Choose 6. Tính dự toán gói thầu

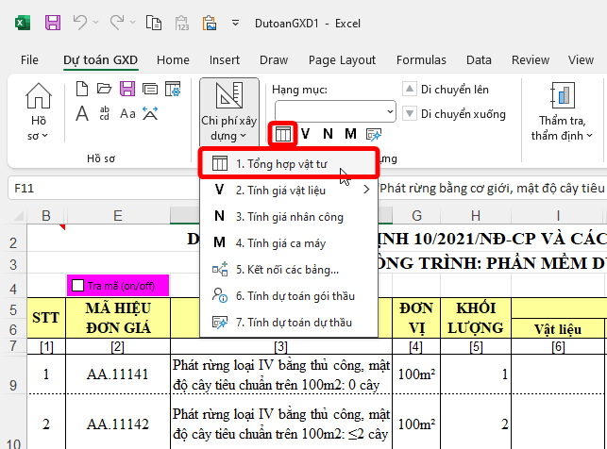point(294,295)
